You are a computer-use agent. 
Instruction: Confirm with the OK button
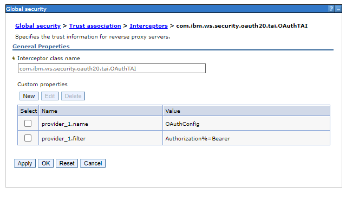tap(45, 163)
